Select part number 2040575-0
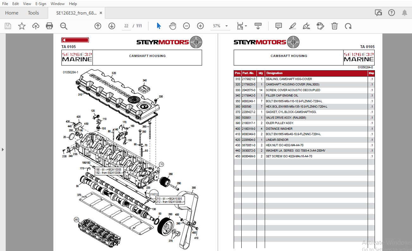The height and width of the screenshot is (251, 412). coord(249,90)
